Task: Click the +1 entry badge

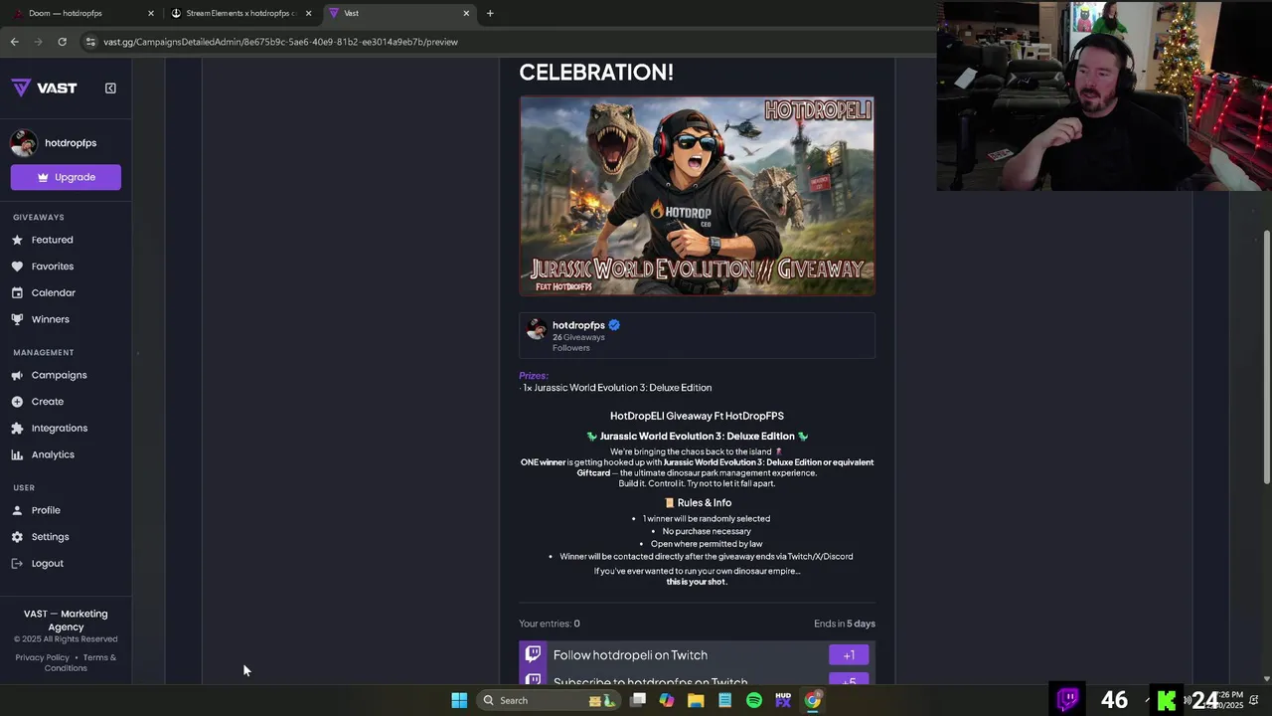Action: 849,654
